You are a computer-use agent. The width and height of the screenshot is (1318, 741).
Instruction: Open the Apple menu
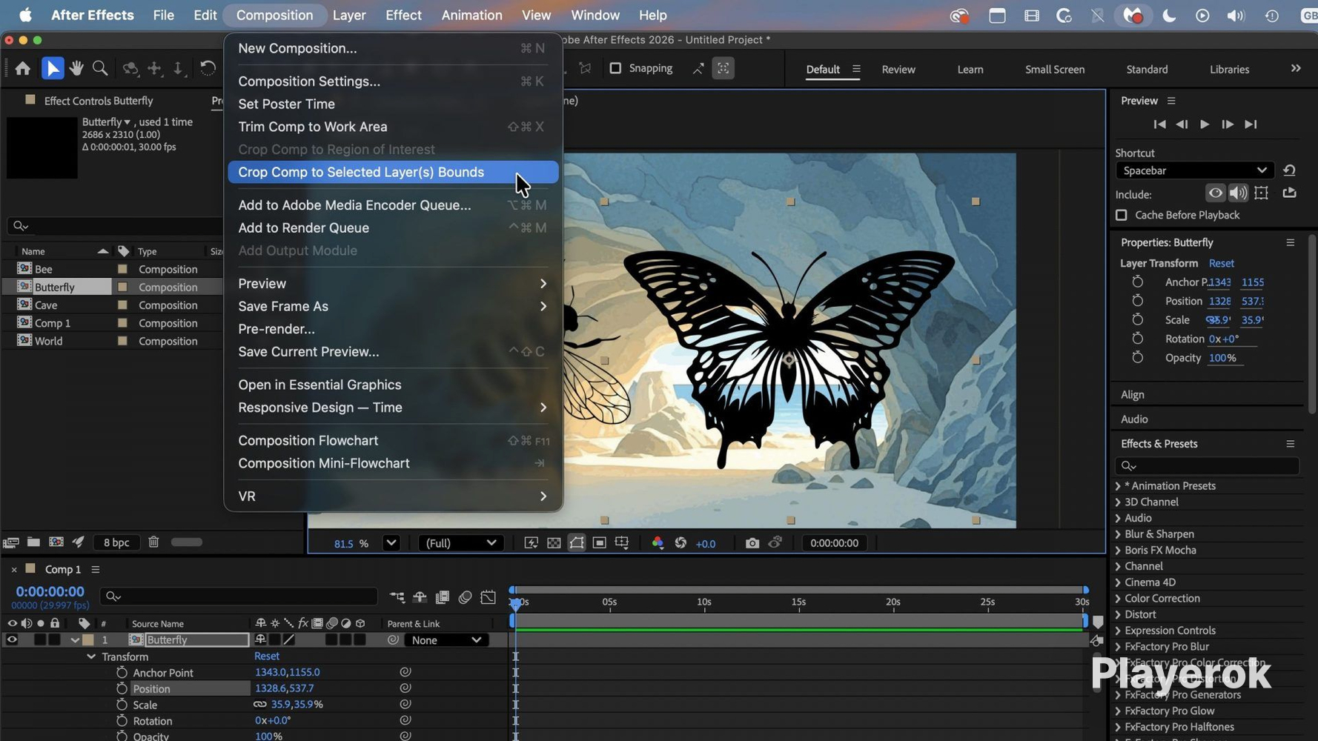25,15
